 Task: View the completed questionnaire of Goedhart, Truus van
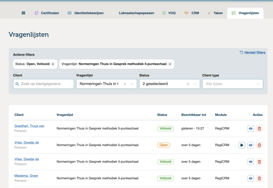click(x=251, y=128)
